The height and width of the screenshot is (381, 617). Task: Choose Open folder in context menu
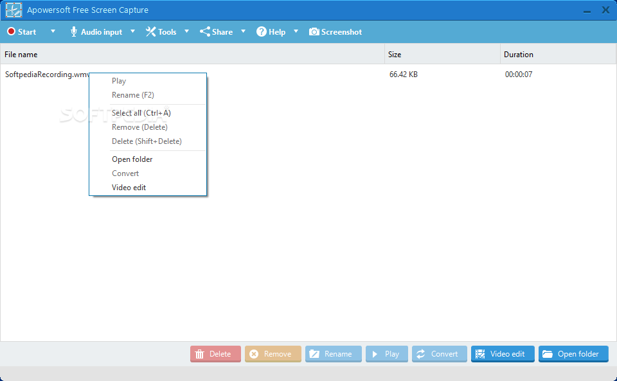pos(148,159)
